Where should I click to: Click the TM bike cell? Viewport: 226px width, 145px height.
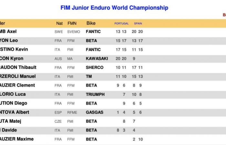89,76
